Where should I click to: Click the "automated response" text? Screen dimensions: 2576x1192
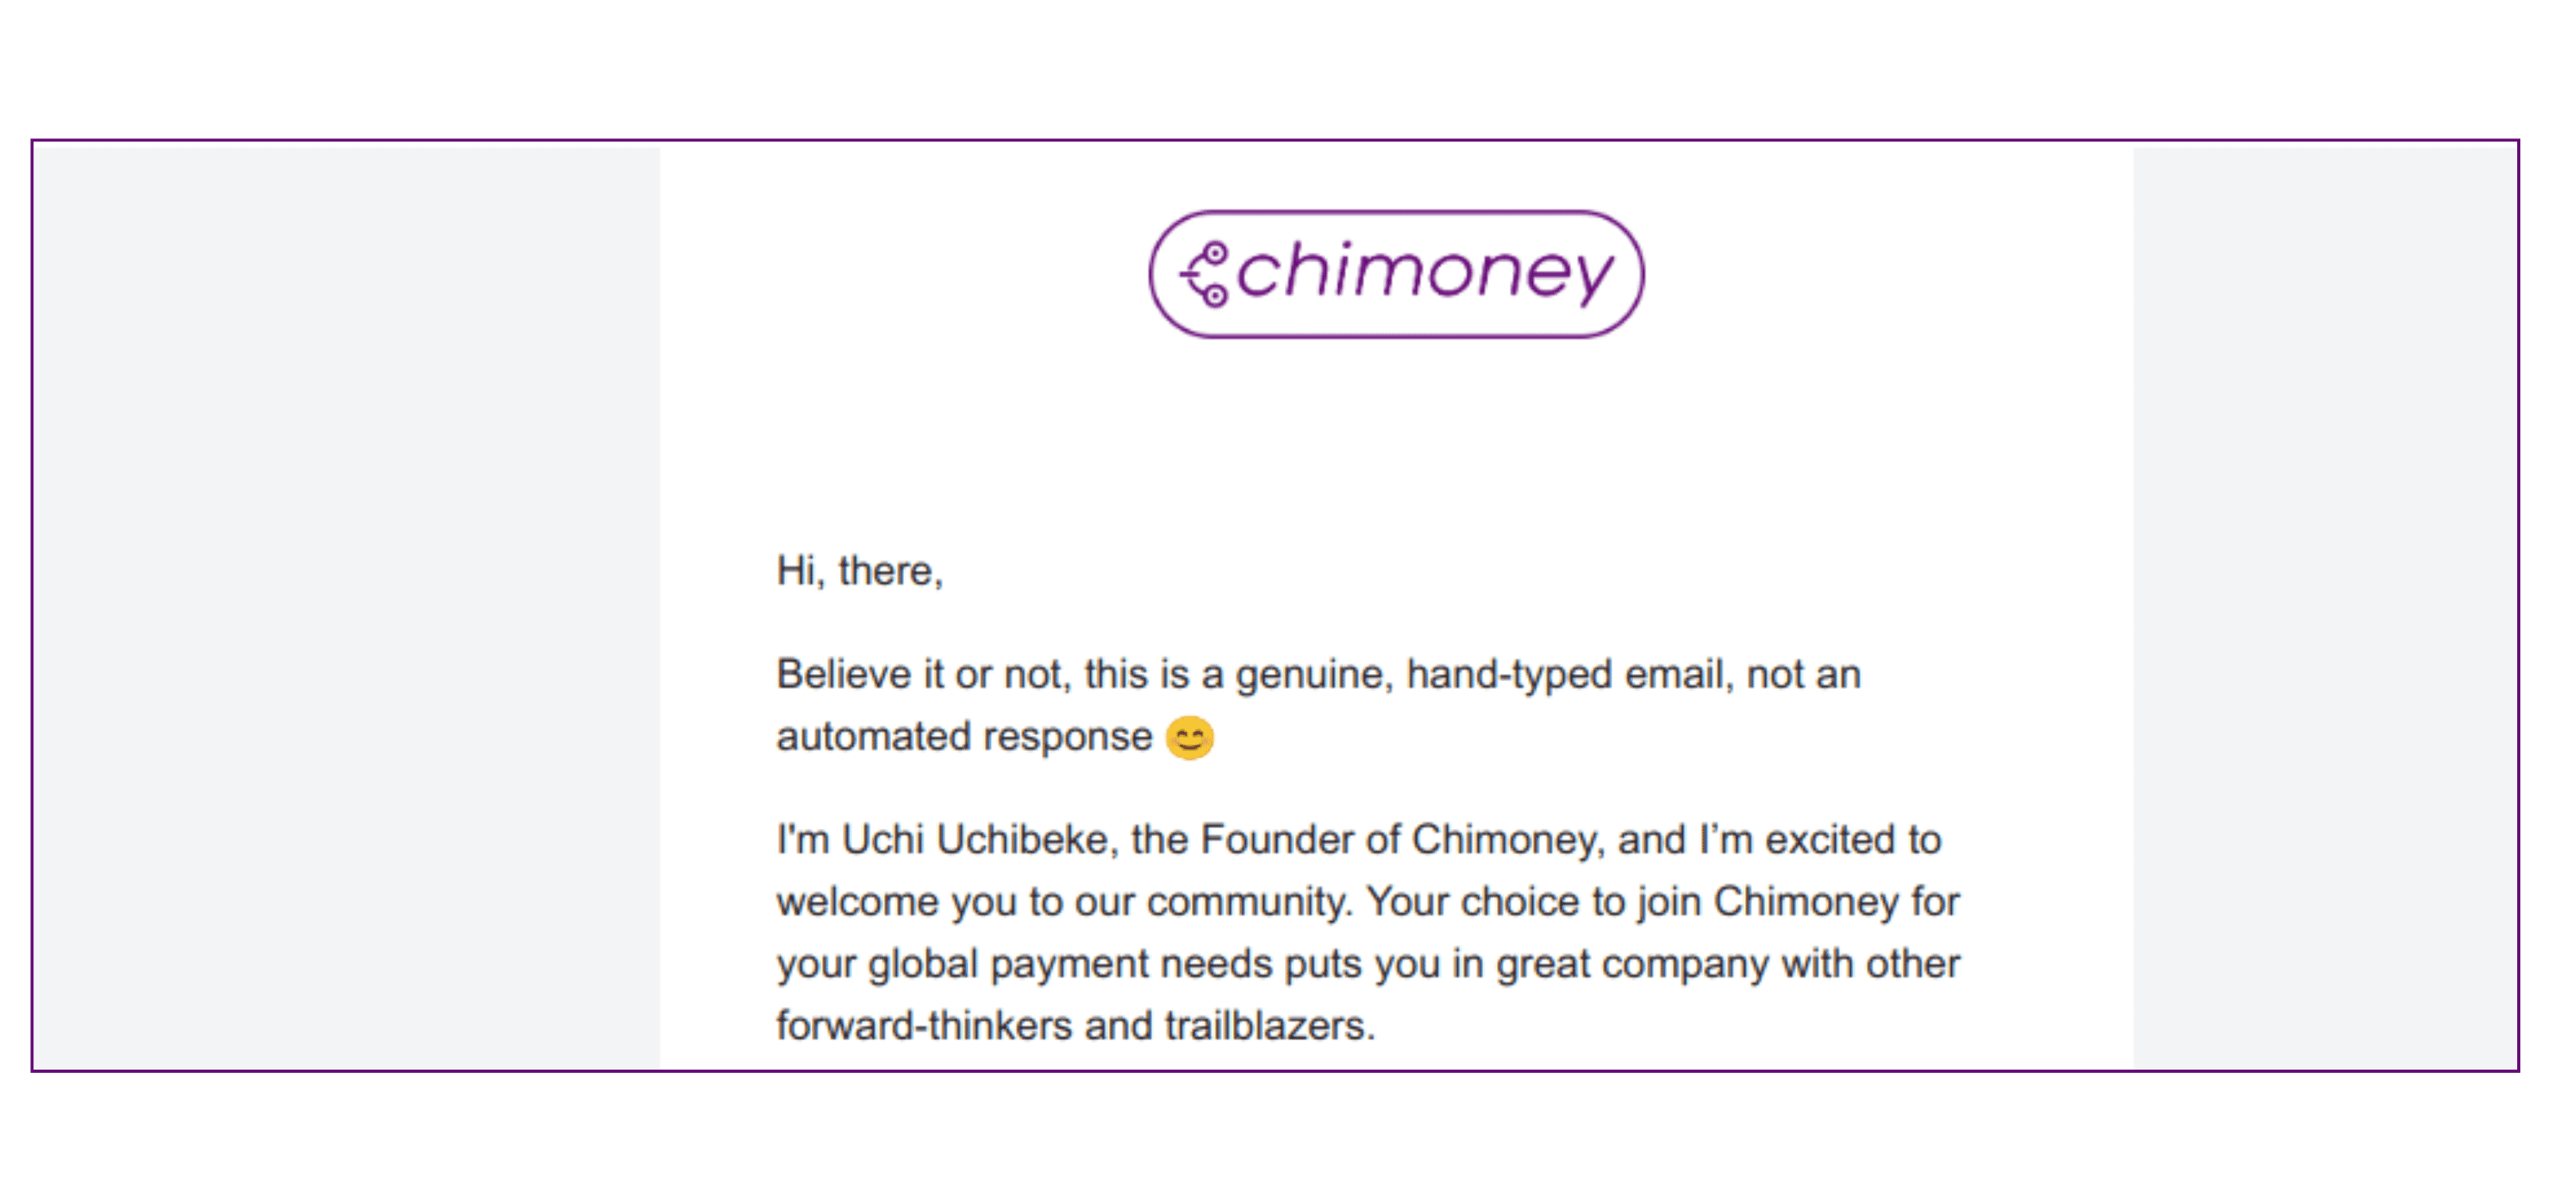coord(964,737)
